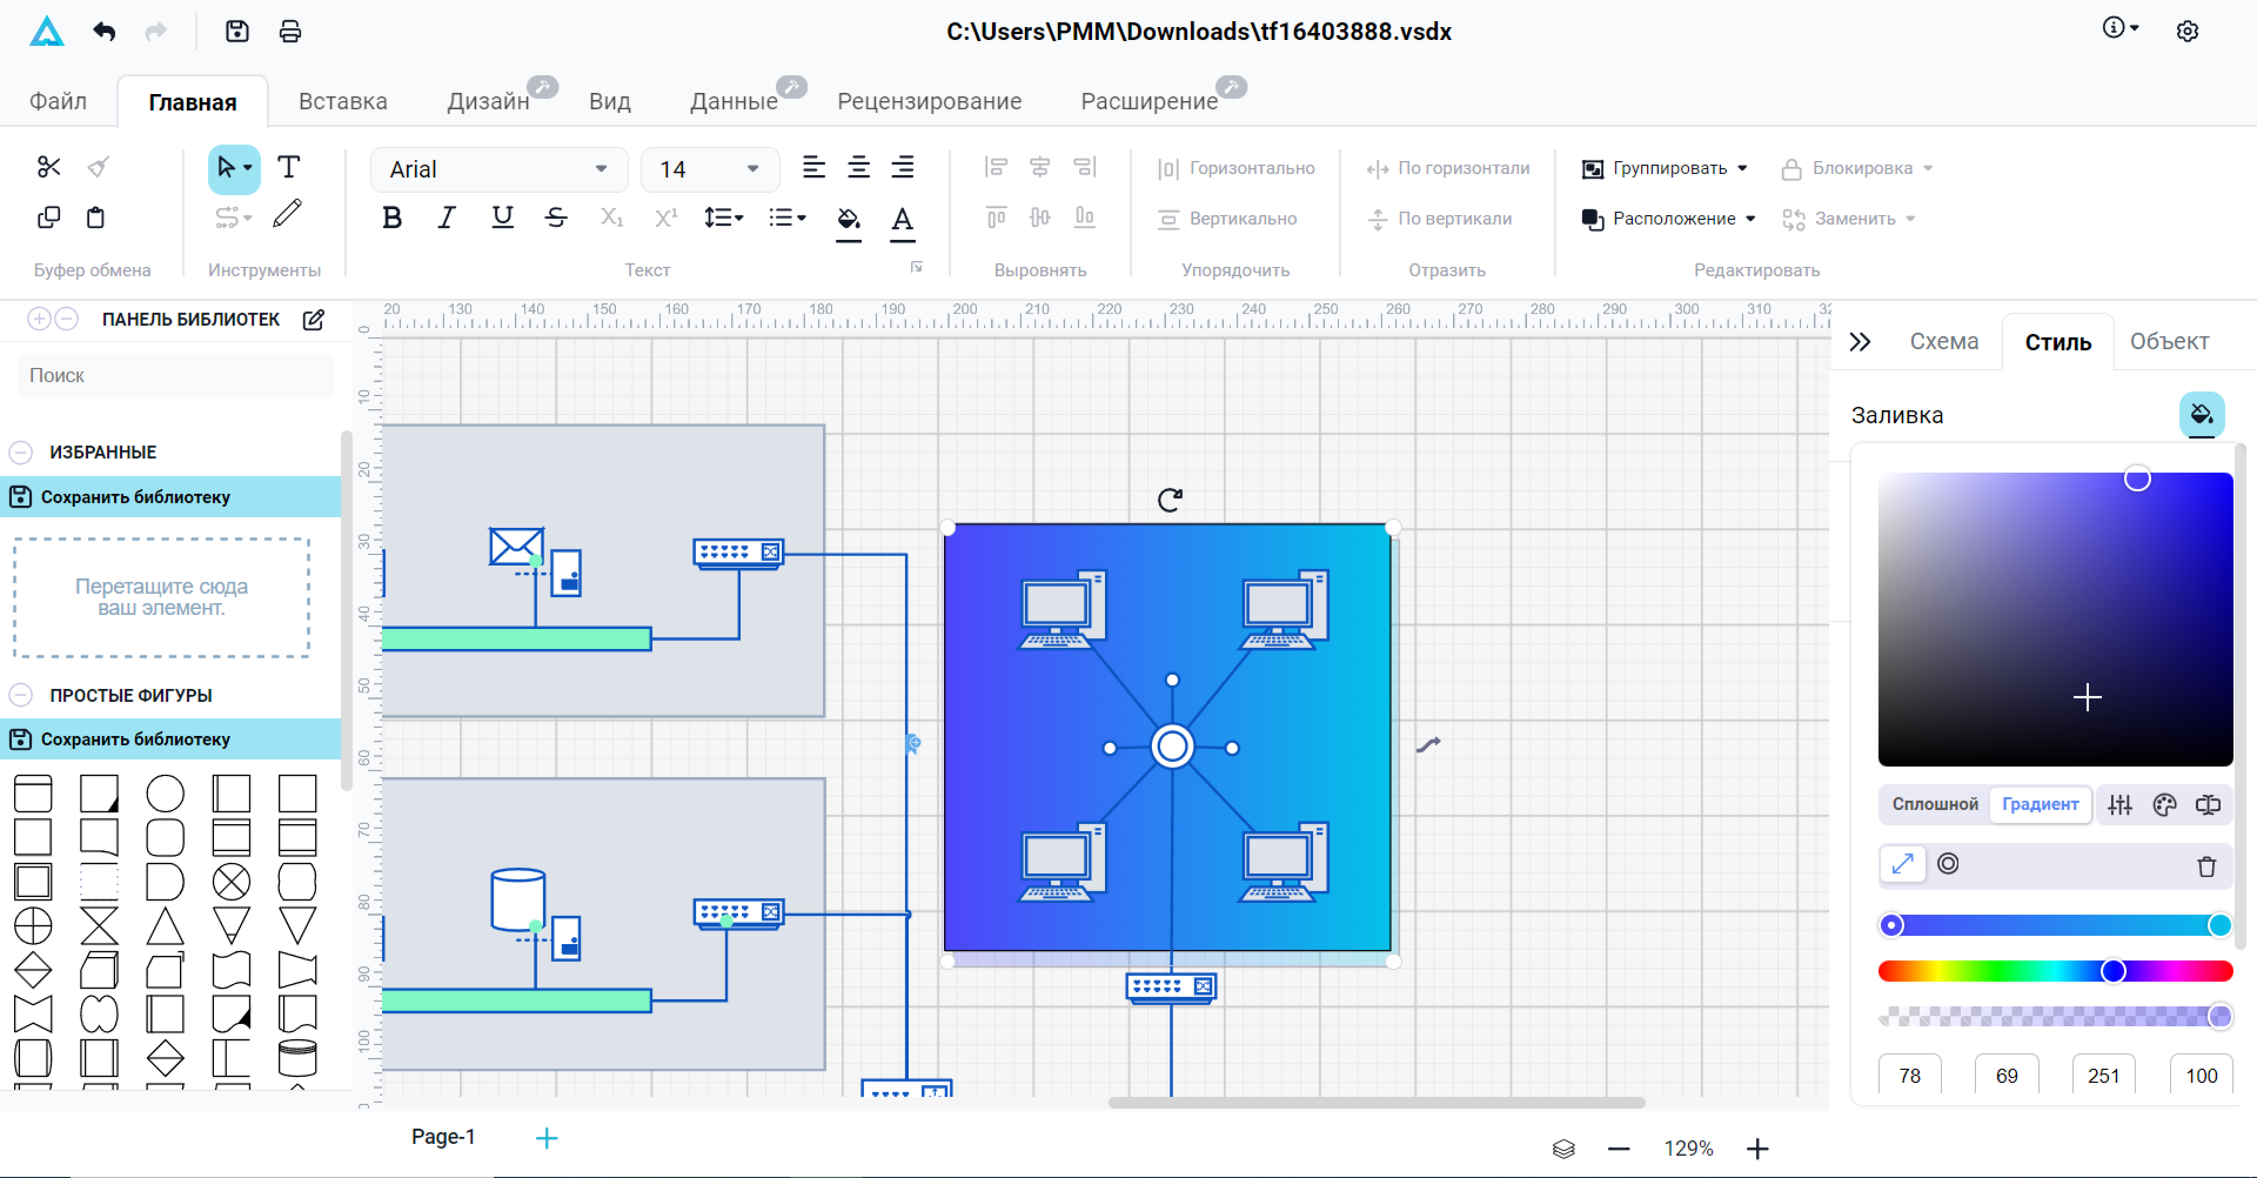Click the Cut scissors icon
Image resolution: width=2257 pixels, height=1178 pixels.
[x=48, y=166]
